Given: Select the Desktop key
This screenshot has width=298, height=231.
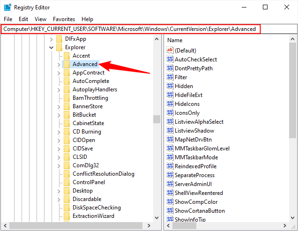Looking at the screenshot, I should coord(82,191).
